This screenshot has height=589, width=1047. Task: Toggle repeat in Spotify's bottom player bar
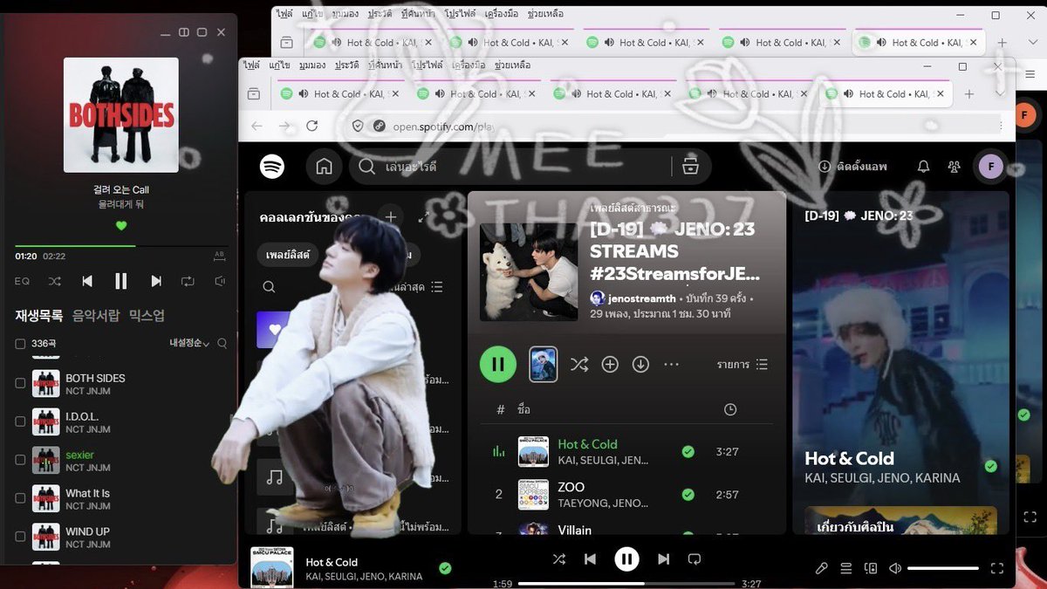pos(695,559)
